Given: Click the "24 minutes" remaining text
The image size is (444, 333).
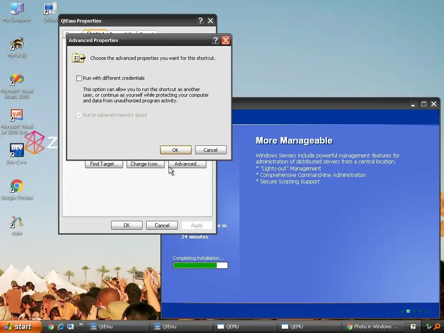Looking at the screenshot, I should (195, 237).
